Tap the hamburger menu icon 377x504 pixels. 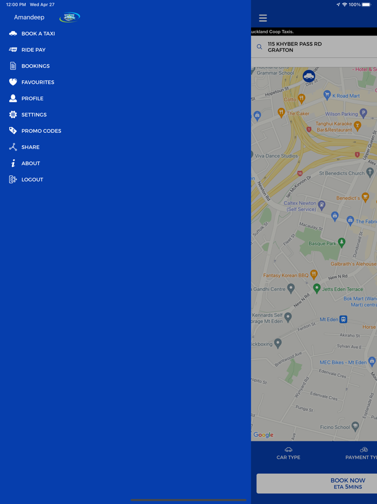(263, 18)
